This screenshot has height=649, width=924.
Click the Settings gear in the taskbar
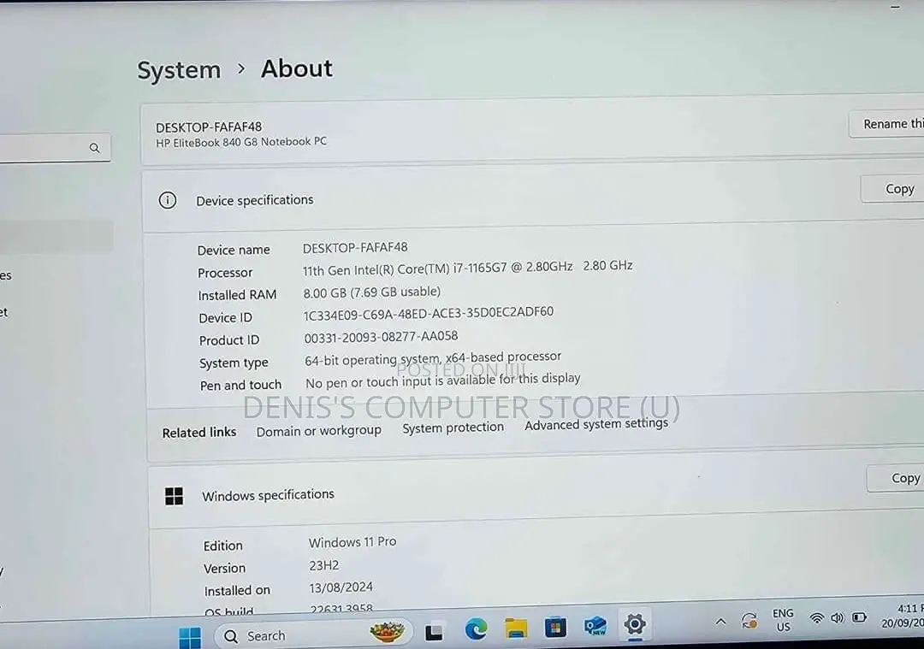point(635,623)
